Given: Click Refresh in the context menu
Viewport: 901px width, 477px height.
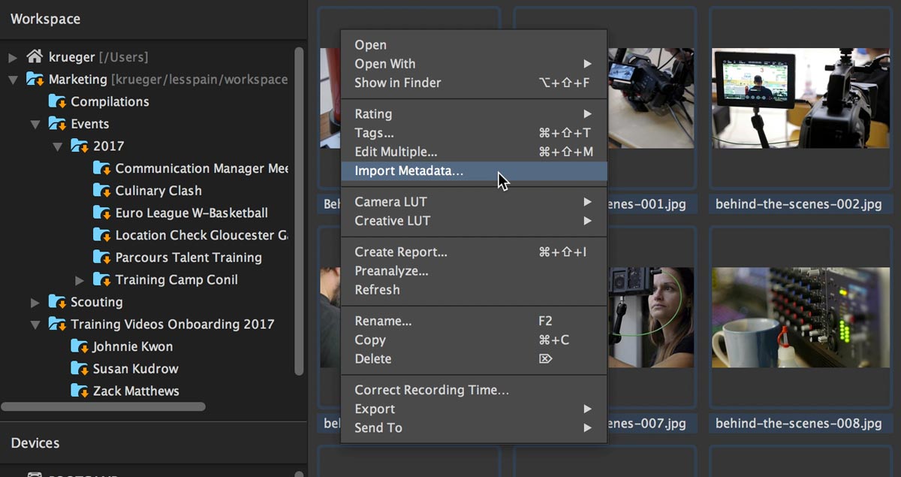Looking at the screenshot, I should coord(474,290).
